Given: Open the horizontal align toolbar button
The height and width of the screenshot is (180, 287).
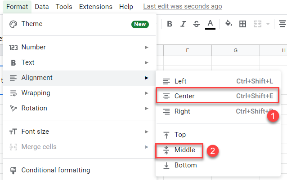Looking at the screenshot, I should (x=282, y=24).
